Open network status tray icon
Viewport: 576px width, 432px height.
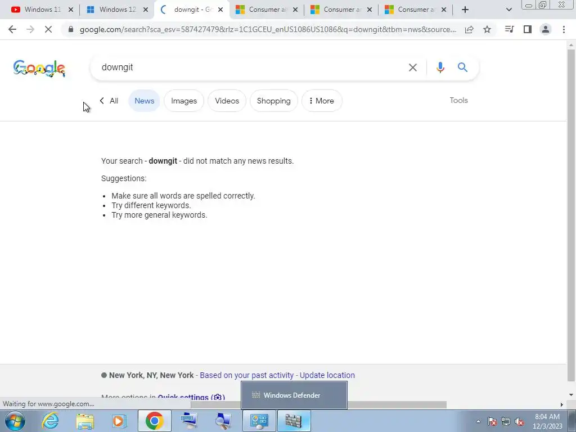point(506,421)
